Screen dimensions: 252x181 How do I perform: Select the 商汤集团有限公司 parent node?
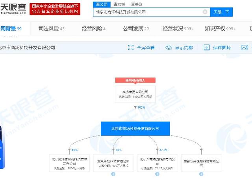pyautogui.click(x=135, y=94)
